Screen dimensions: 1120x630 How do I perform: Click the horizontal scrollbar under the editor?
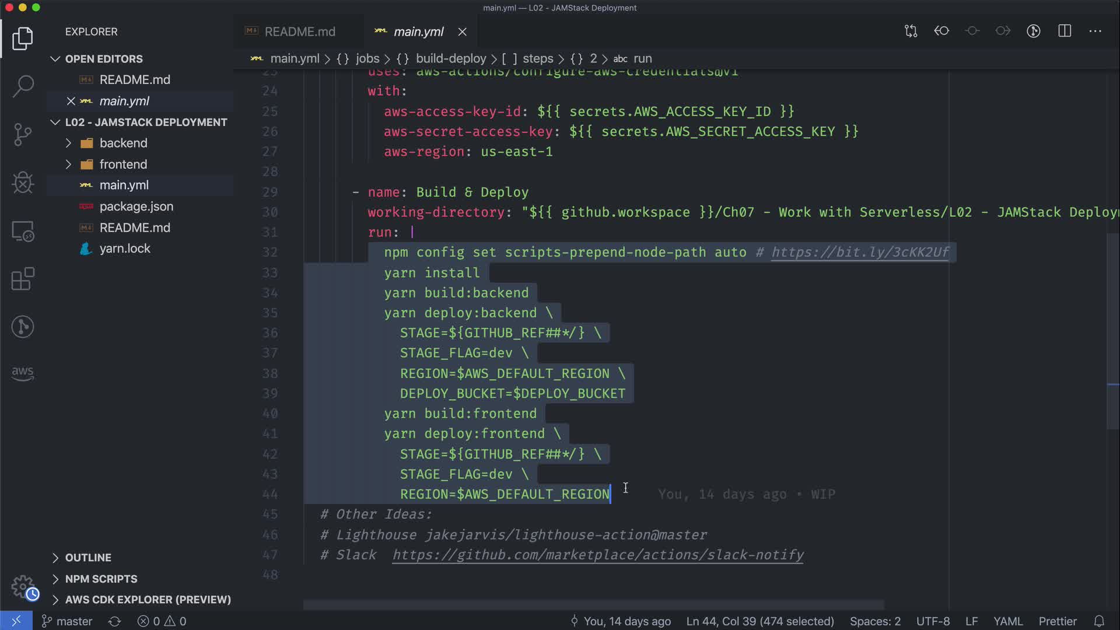(593, 605)
